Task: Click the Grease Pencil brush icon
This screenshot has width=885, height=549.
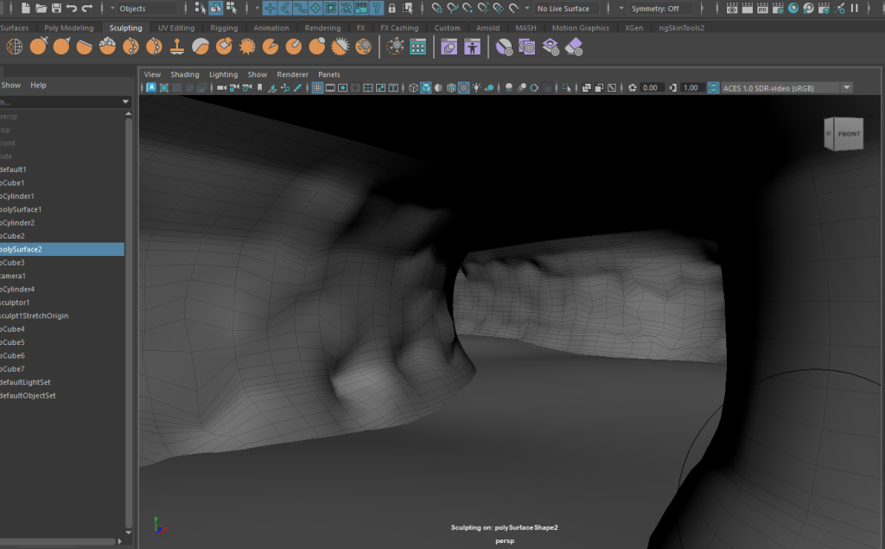Action: tap(298, 87)
